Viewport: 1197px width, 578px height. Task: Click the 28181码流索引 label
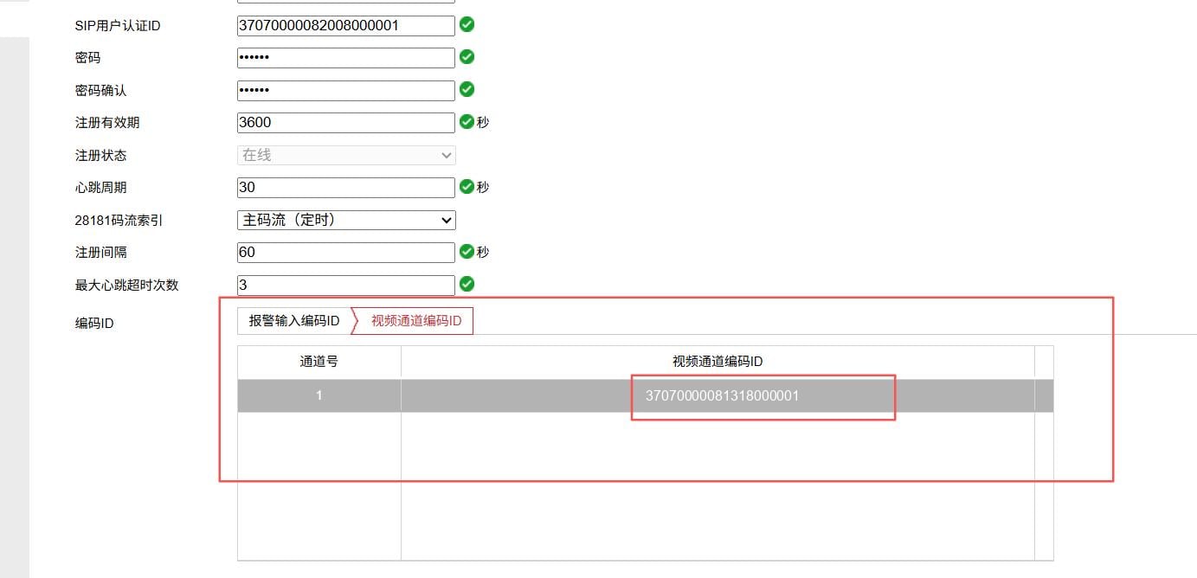119,221
